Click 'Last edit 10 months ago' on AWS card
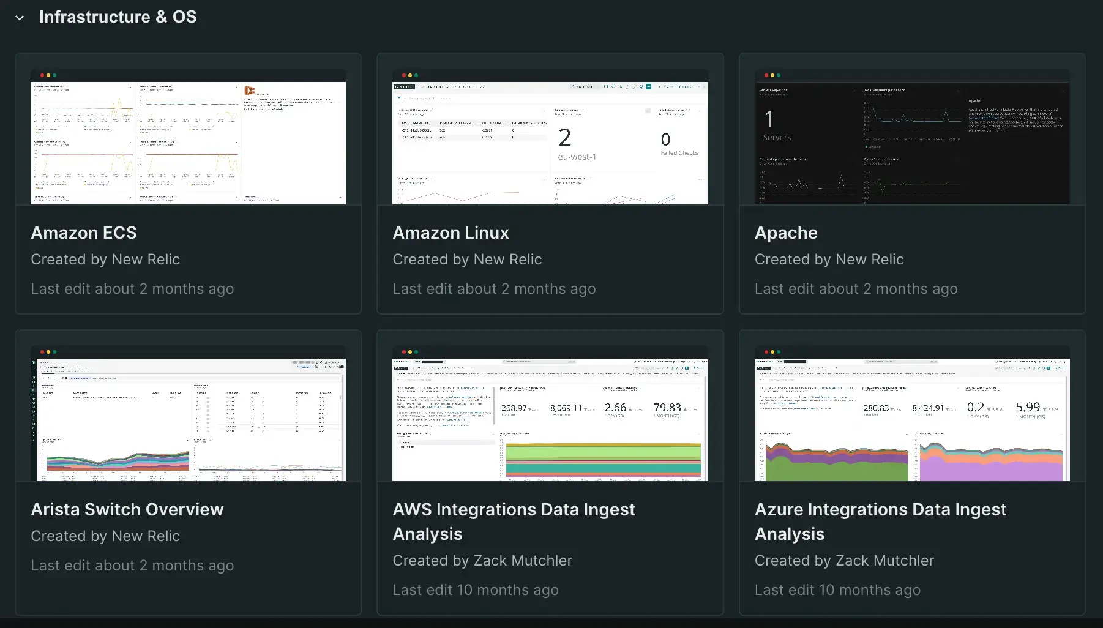The image size is (1103, 628). 476,590
